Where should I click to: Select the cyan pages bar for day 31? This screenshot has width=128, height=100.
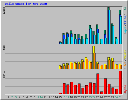tap(121, 30)
